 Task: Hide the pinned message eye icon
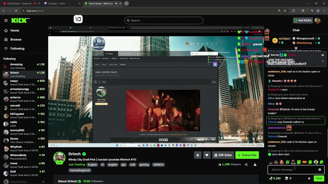point(323,55)
